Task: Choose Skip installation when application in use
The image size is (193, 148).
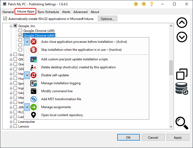Action: (86, 50)
